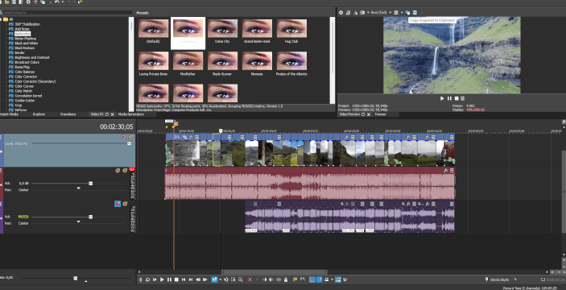Click Play From Start in timeline transport
Viewport: 566px width, 290px height.
[x=155, y=280]
